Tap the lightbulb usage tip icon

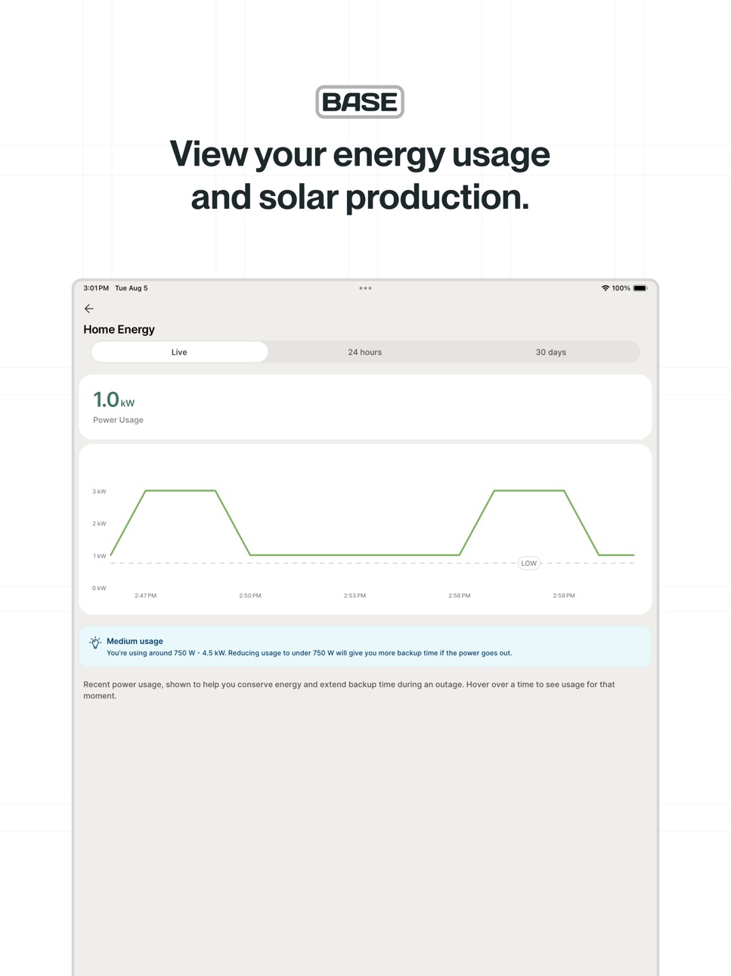click(x=95, y=642)
